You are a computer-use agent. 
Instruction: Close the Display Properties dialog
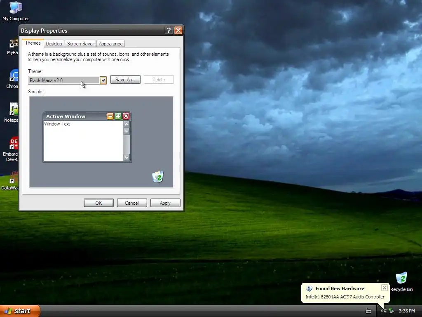pyautogui.click(x=178, y=31)
